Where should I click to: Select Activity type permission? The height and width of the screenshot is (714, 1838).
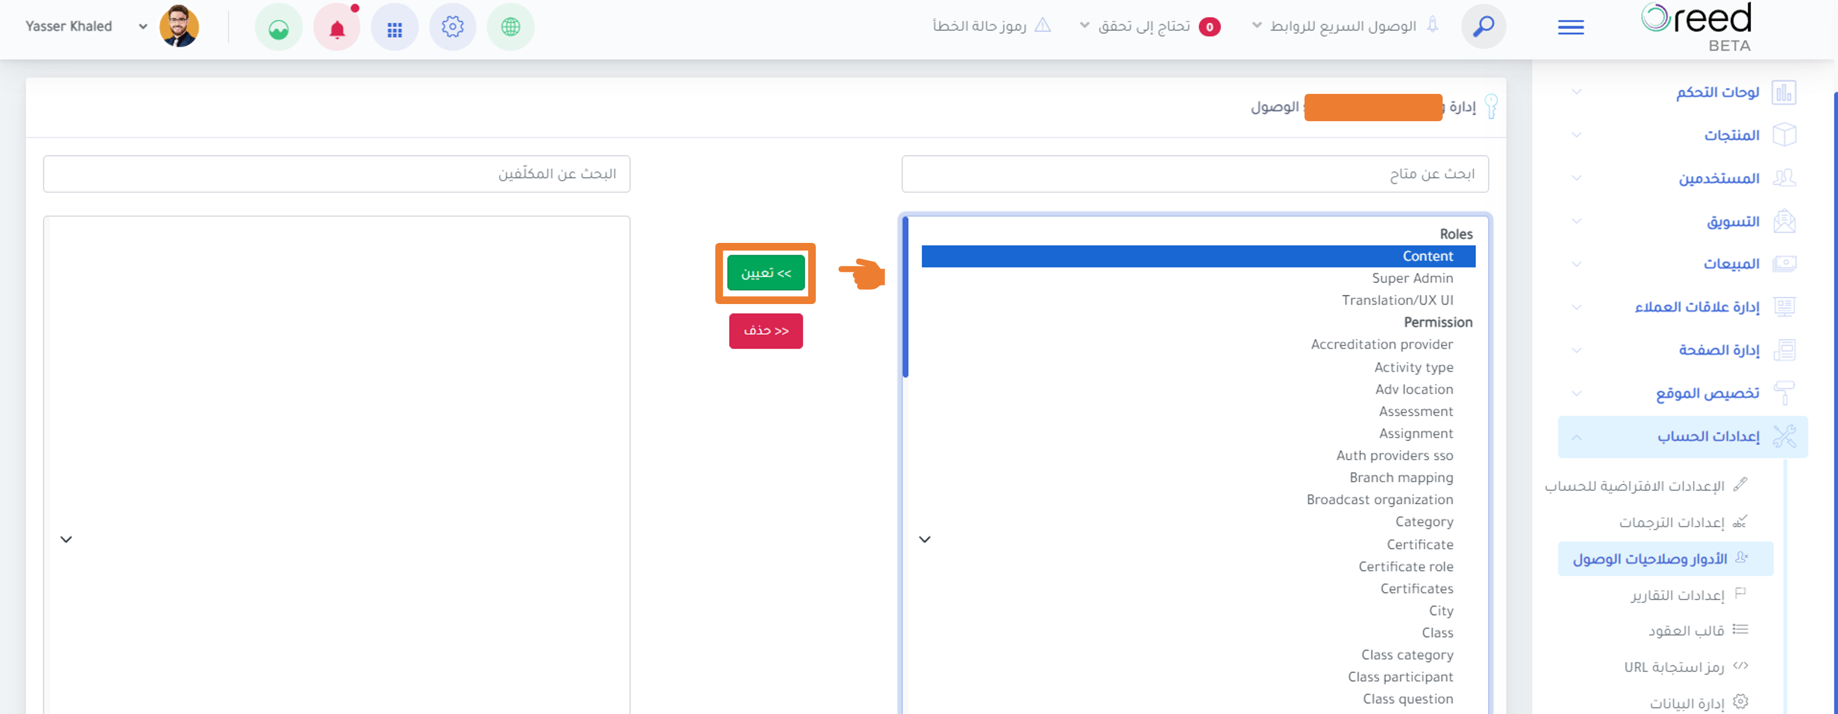[1198, 367]
